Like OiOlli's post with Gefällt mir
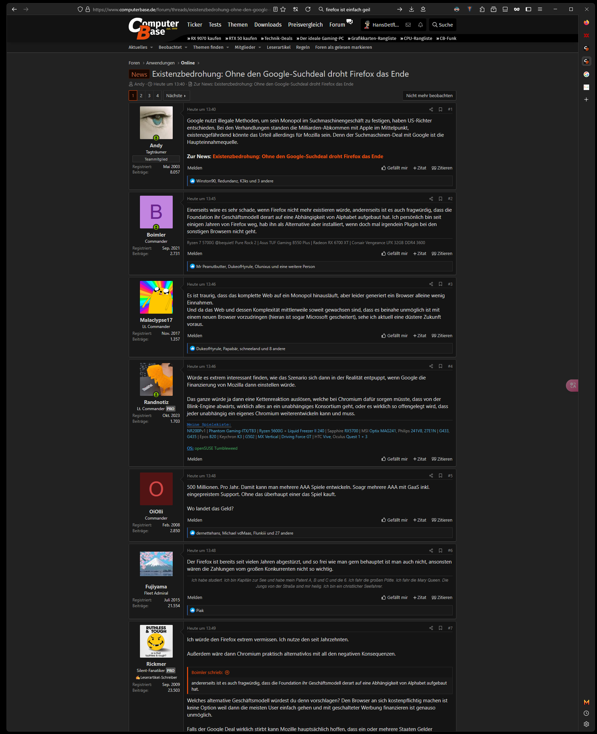Screen dimensions: 597x734 [395, 520]
